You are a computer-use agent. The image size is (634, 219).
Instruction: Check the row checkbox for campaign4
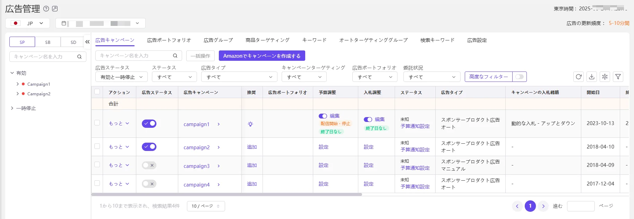pyautogui.click(x=97, y=183)
